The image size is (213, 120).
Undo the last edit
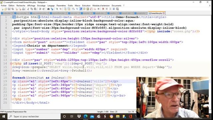coord(40,9)
